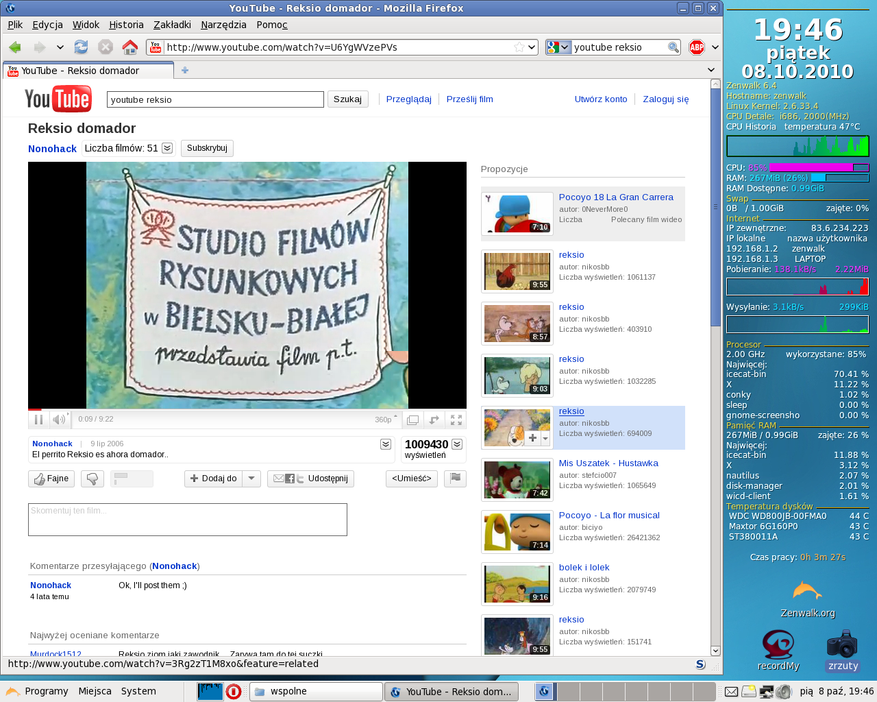This screenshot has height=702, width=877.
Task: Click the <Umieść> embed button
Action: pyautogui.click(x=412, y=479)
